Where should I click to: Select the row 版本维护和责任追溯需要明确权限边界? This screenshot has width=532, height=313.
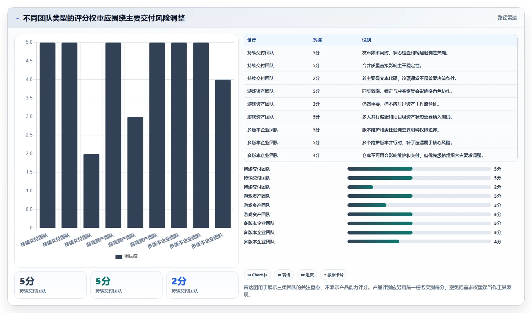(x=381, y=130)
